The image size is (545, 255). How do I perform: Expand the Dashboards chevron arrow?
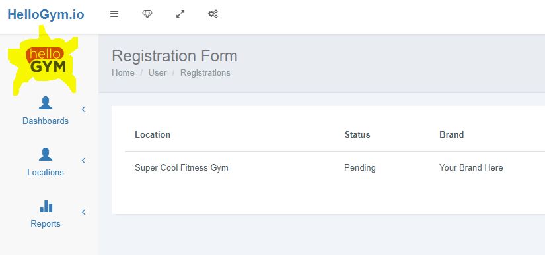(x=83, y=109)
